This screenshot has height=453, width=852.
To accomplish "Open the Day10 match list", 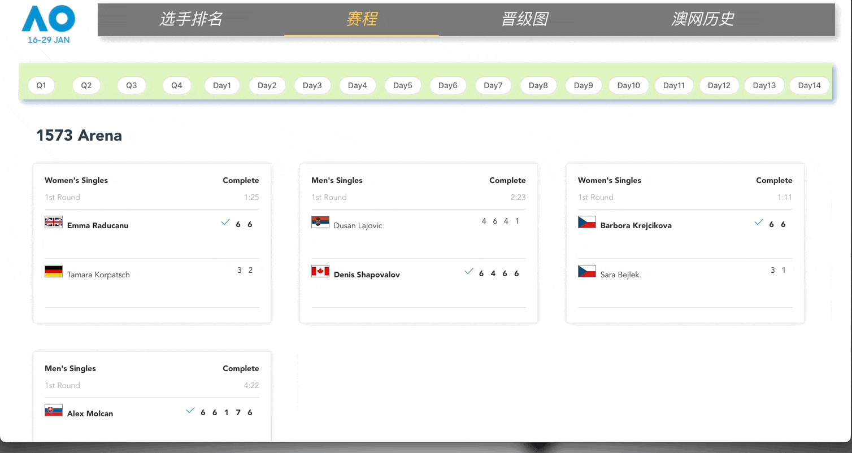I will [x=629, y=85].
